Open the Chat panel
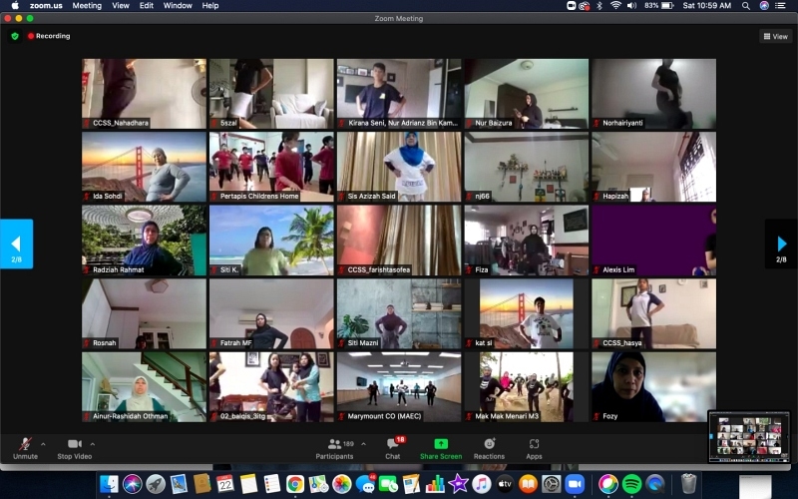 pos(393,449)
